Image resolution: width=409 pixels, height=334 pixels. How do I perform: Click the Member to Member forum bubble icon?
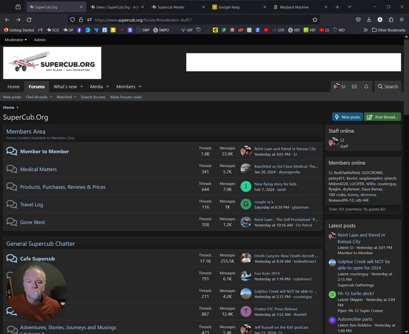coord(12,151)
